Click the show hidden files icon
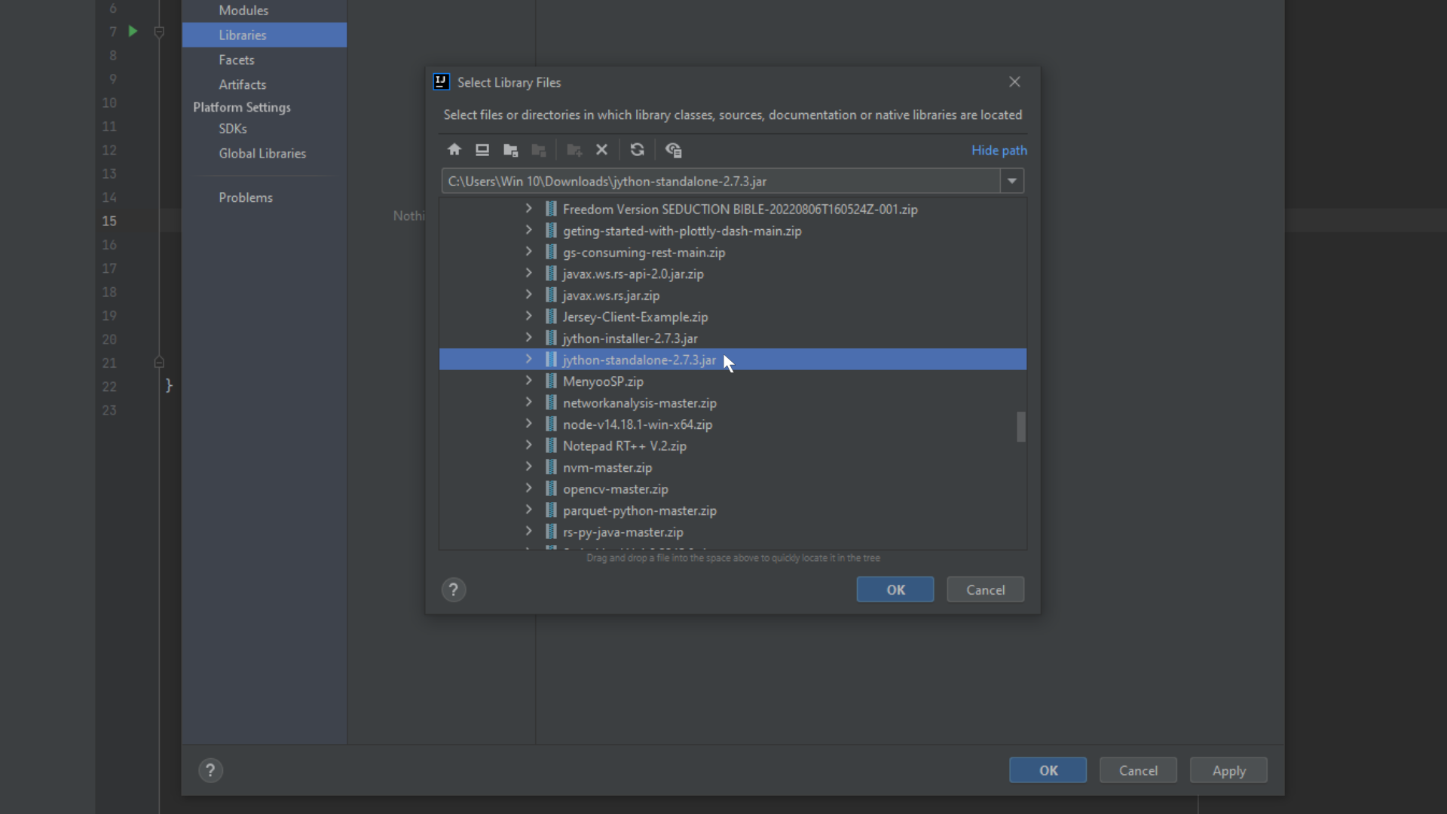 [674, 150]
